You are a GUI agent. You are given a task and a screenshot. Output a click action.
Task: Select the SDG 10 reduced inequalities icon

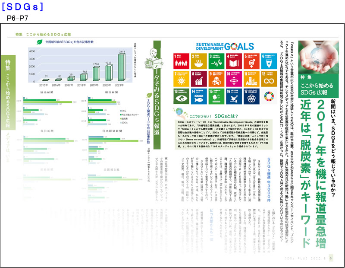click(234, 79)
